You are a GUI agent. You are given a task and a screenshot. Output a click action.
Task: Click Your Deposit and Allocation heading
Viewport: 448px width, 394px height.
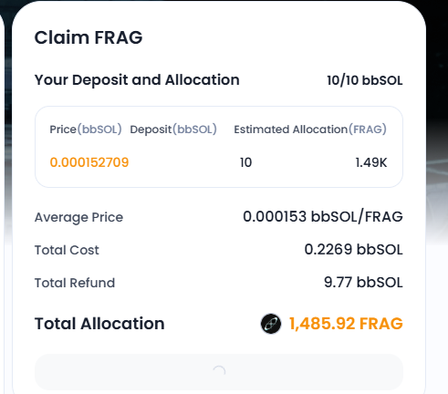point(137,80)
